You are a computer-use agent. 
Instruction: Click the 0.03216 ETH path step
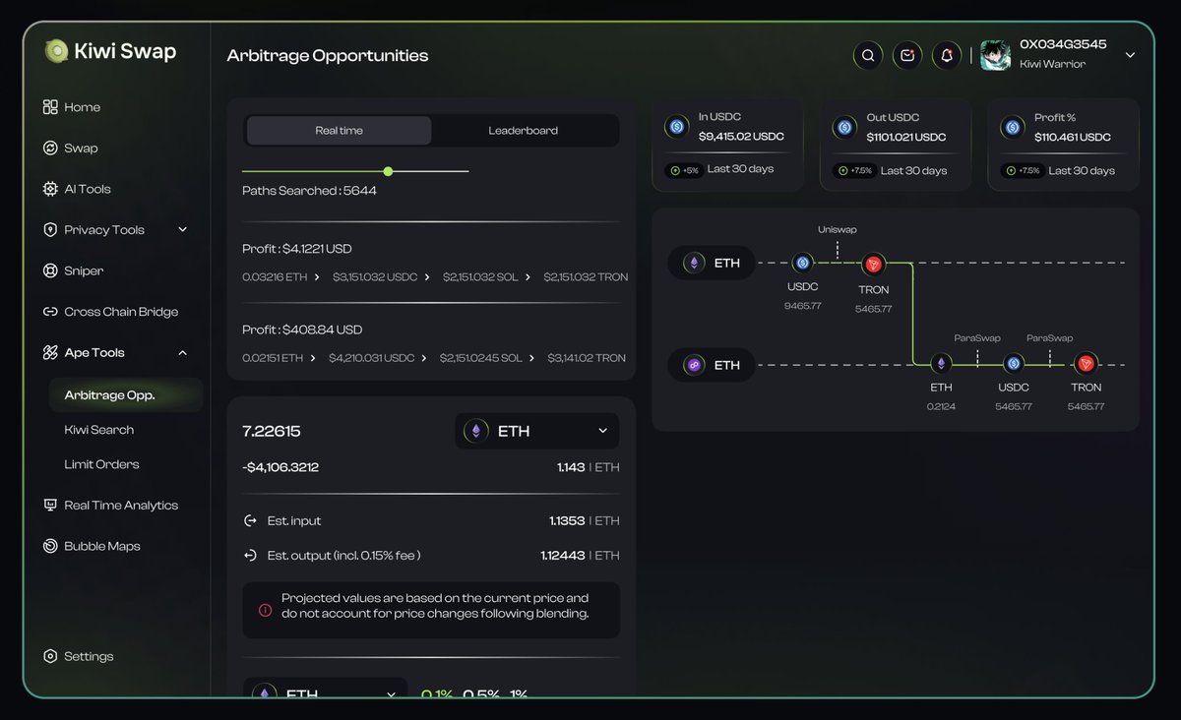click(x=275, y=277)
